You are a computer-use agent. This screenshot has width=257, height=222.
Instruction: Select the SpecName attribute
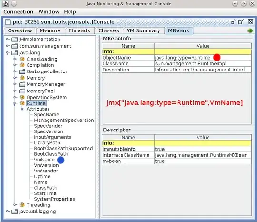pos(47,115)
